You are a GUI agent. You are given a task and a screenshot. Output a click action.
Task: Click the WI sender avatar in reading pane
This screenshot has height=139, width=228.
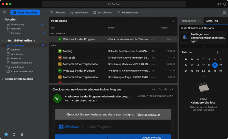tap(57, 98)
